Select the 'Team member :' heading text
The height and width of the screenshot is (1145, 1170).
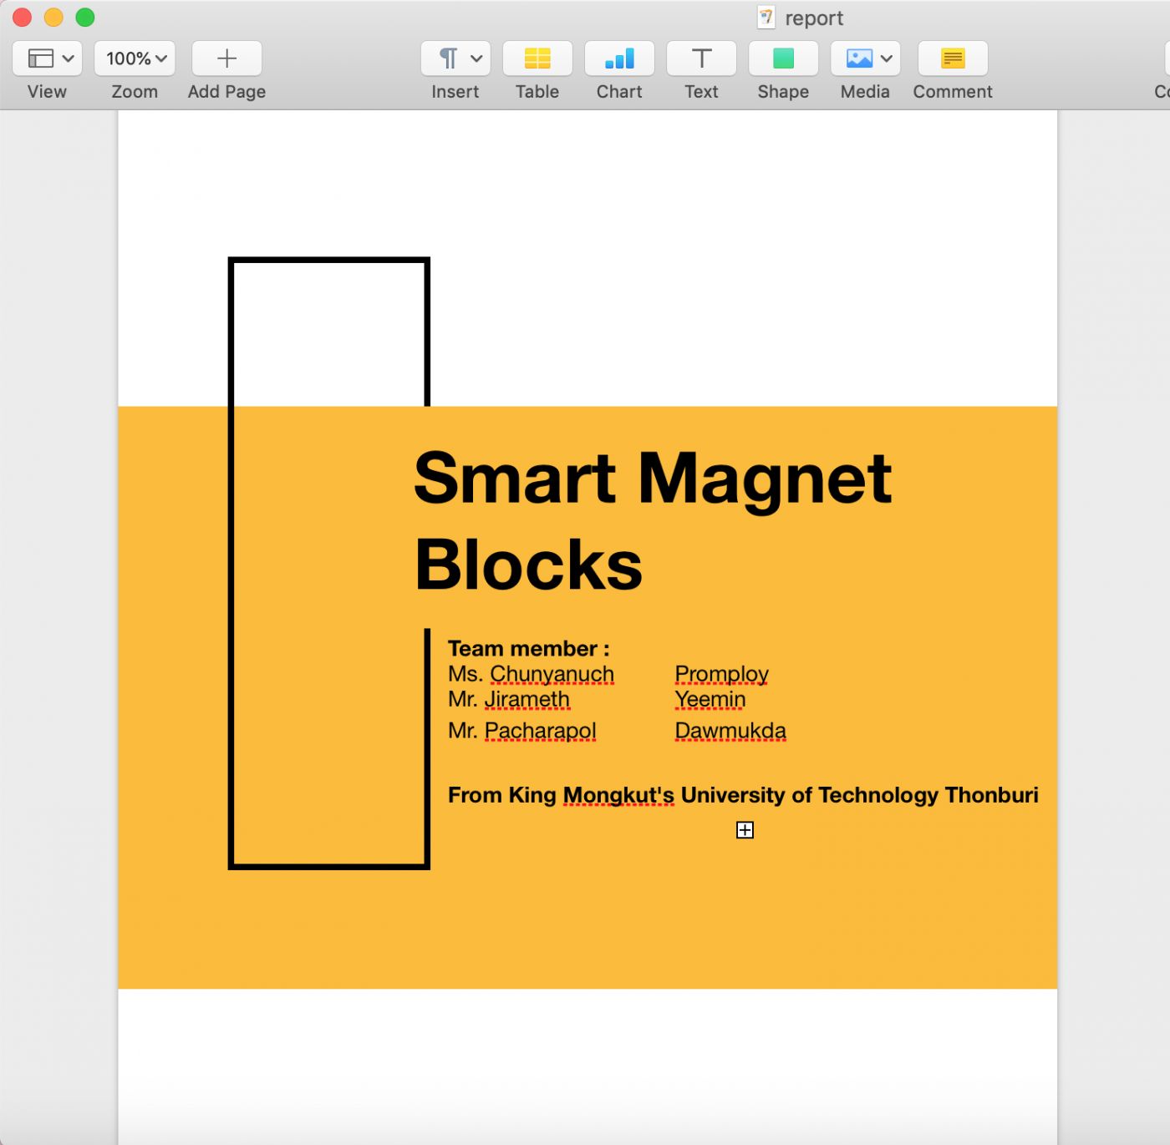pos(528,649)
